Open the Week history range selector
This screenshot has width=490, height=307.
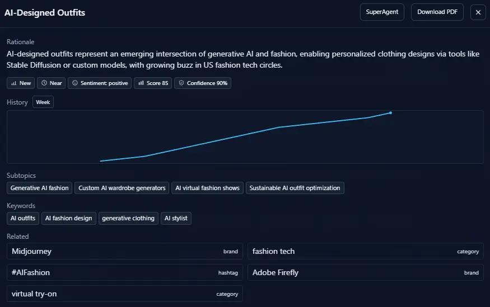pos(43,102)
